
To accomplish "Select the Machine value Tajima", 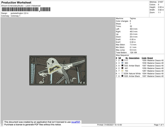I will click(x=133, y=18).
